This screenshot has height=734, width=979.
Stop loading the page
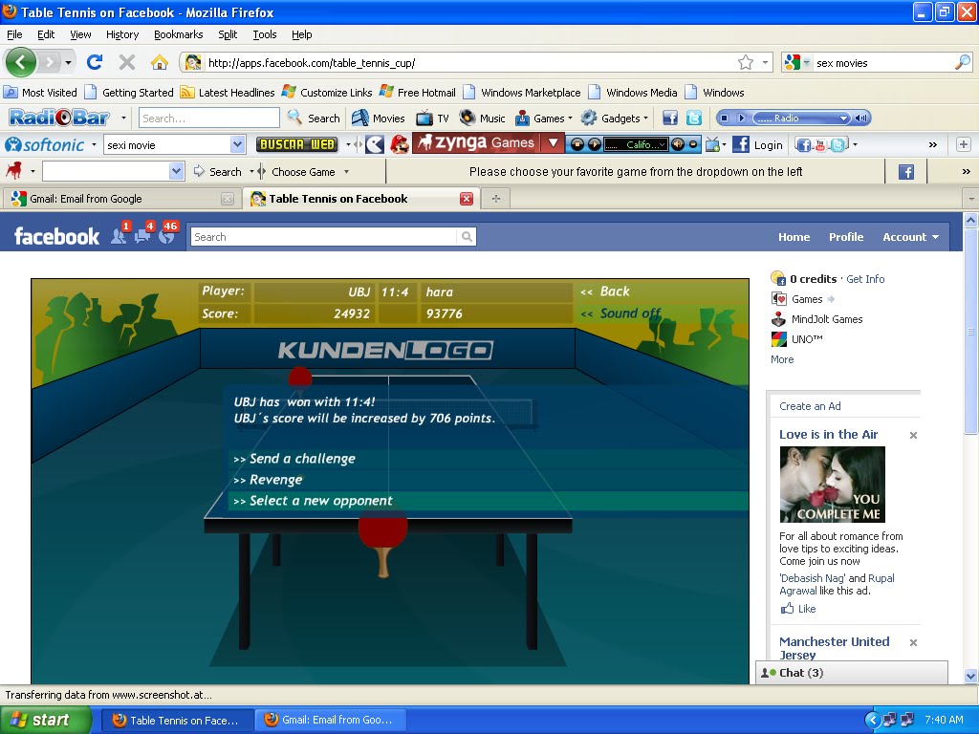point(127,62)
